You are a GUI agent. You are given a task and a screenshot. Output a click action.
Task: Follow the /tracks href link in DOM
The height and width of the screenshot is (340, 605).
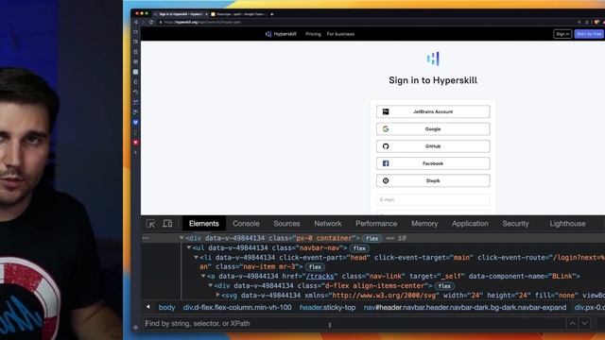[x=320, y=277]
